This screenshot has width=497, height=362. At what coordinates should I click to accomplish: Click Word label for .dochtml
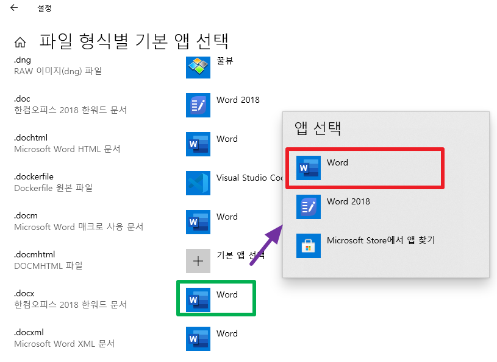pyautogui.click(x=227, y=139)
